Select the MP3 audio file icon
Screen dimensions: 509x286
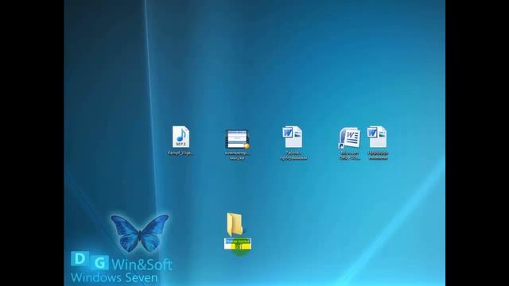tap(181, 137)
